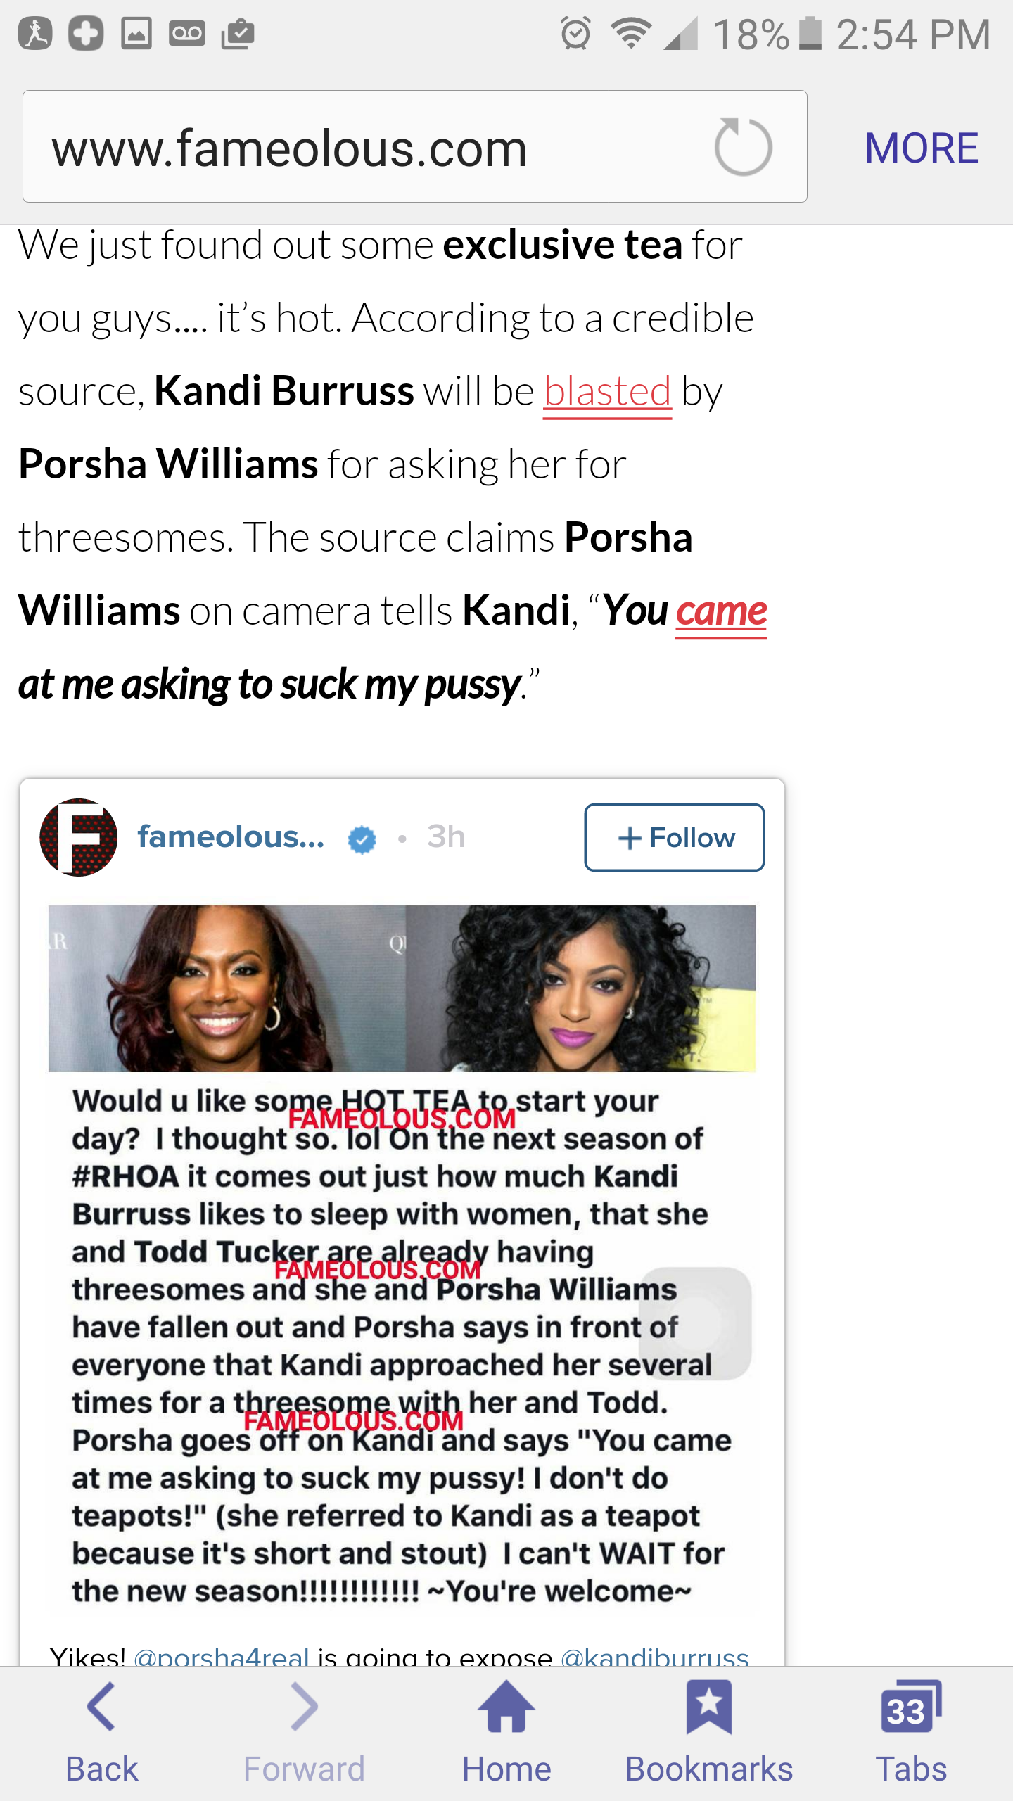Viewport: 1013px width, 1801px height.
Task: Open Bookmarks from bottom bar
Action: click(x=709, y=1733)
